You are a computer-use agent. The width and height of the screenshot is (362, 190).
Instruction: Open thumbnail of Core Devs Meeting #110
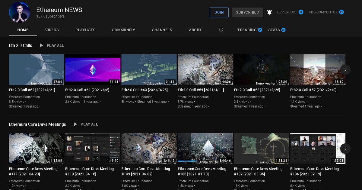coord(93,149)
